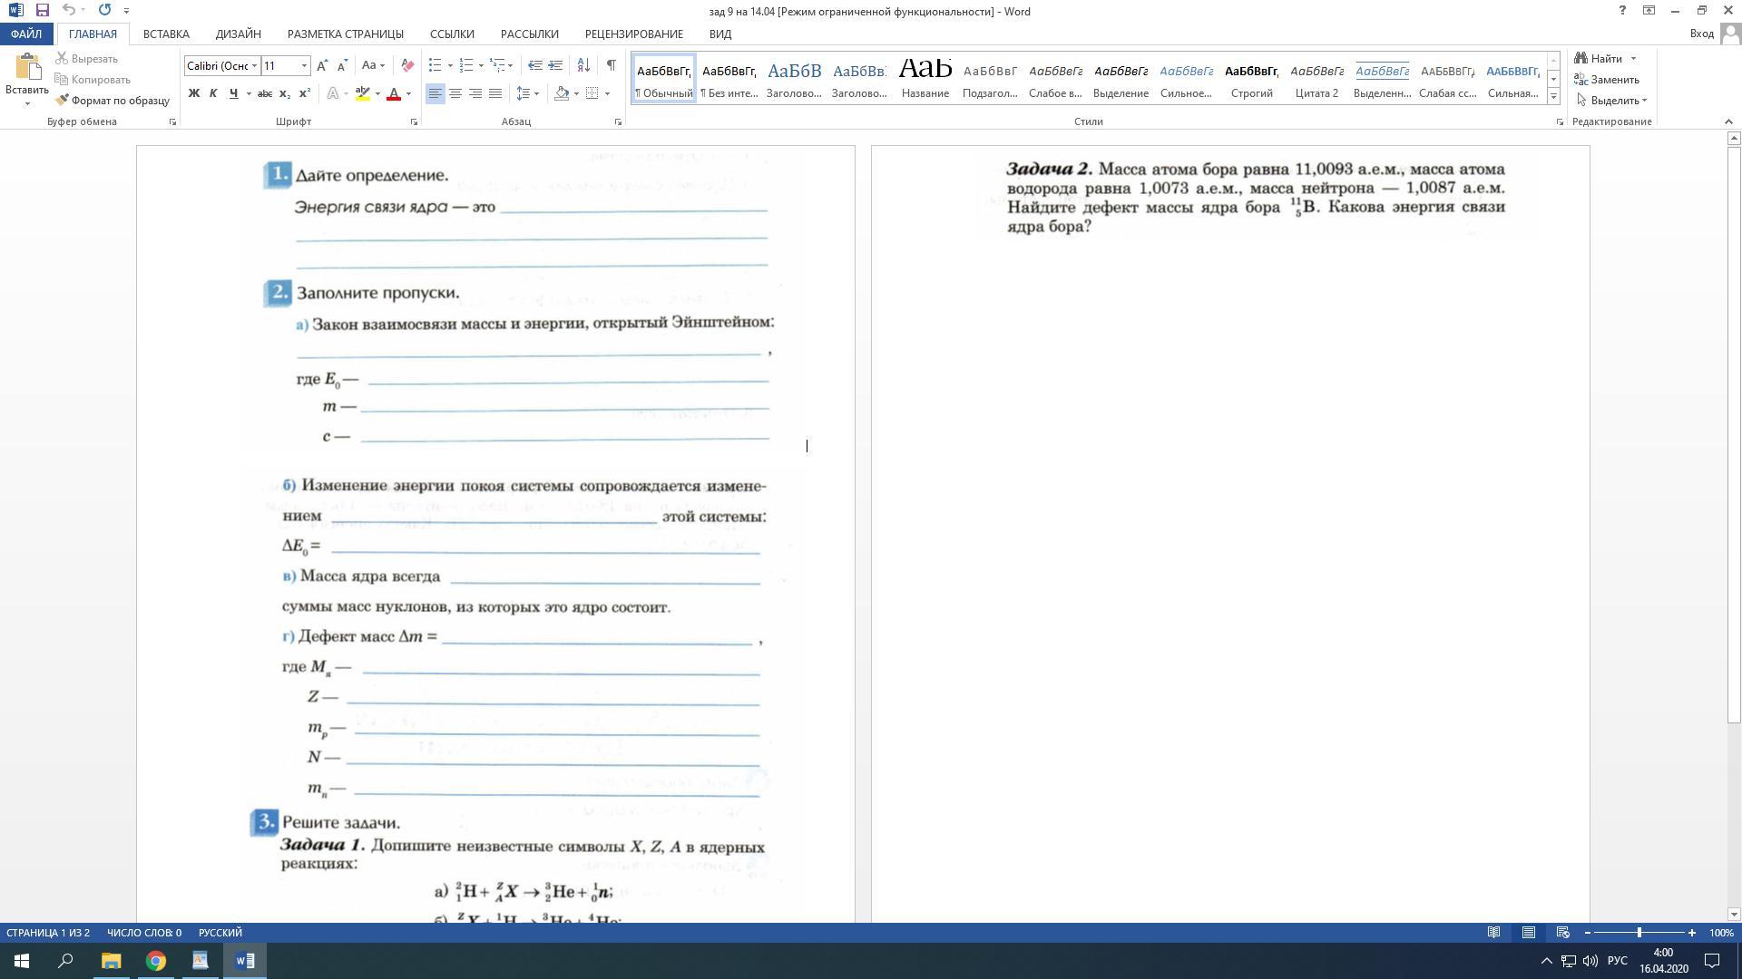The image size is (1742, 979).
Task: Open the РЕЦЕНЗИРОВАНИЕ ribbon tab
Action: (x=633, y=34)
